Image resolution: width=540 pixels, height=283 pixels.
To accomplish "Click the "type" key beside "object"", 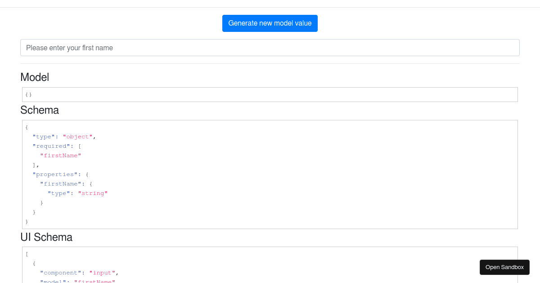I will [x=44, y=137].
